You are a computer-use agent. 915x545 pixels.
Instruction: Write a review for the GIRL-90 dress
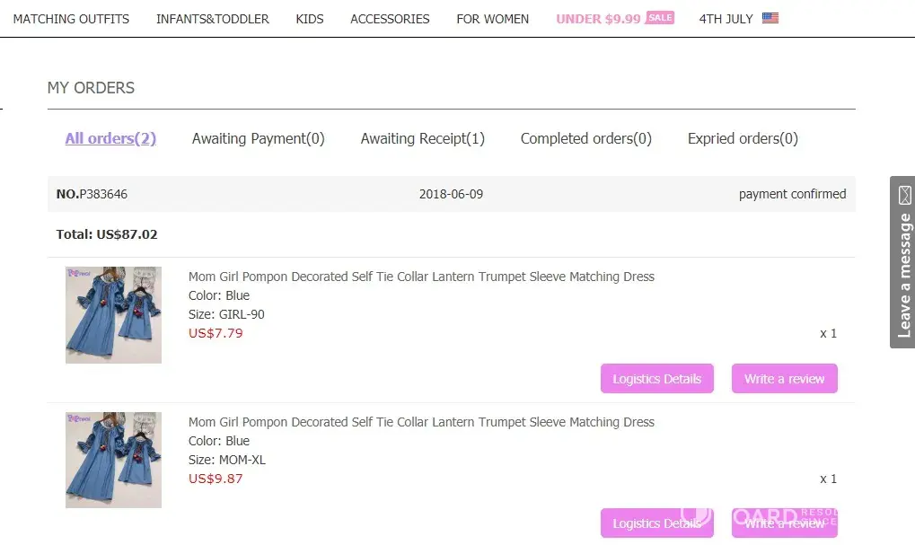tap(784, 379)
